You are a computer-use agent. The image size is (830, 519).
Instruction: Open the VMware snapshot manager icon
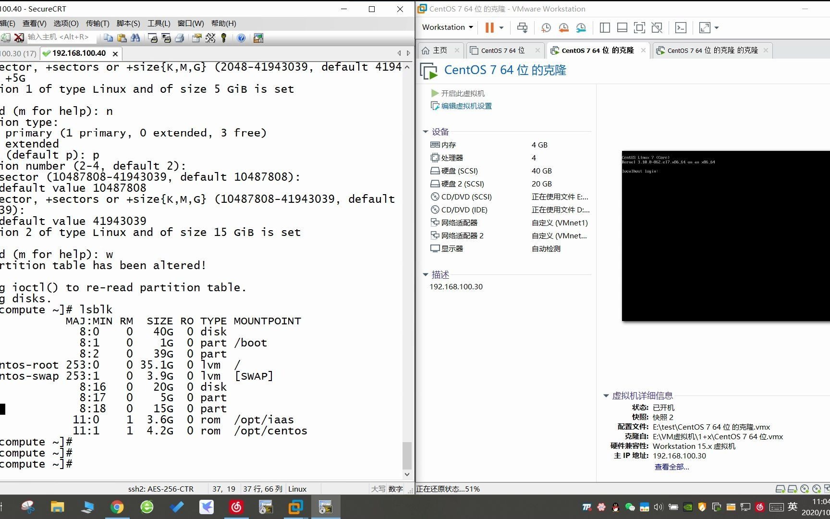(581, 27)
